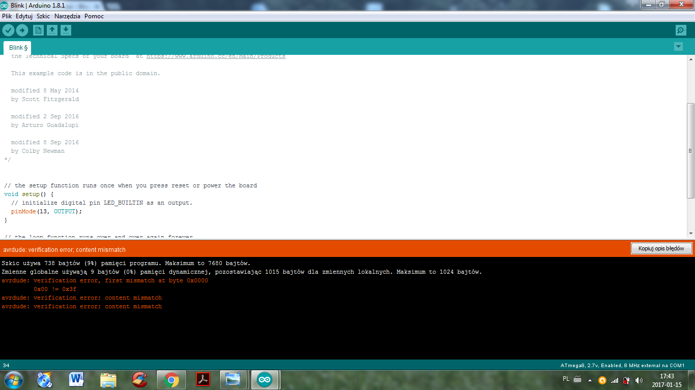Click the editor scrollbar down arrow
Screen dimensions: 695x390
690,233
